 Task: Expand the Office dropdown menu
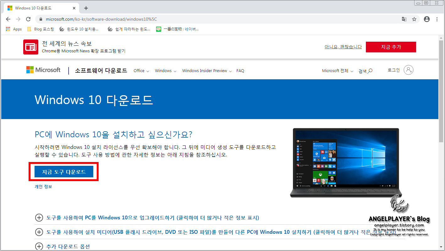point(141,71)
